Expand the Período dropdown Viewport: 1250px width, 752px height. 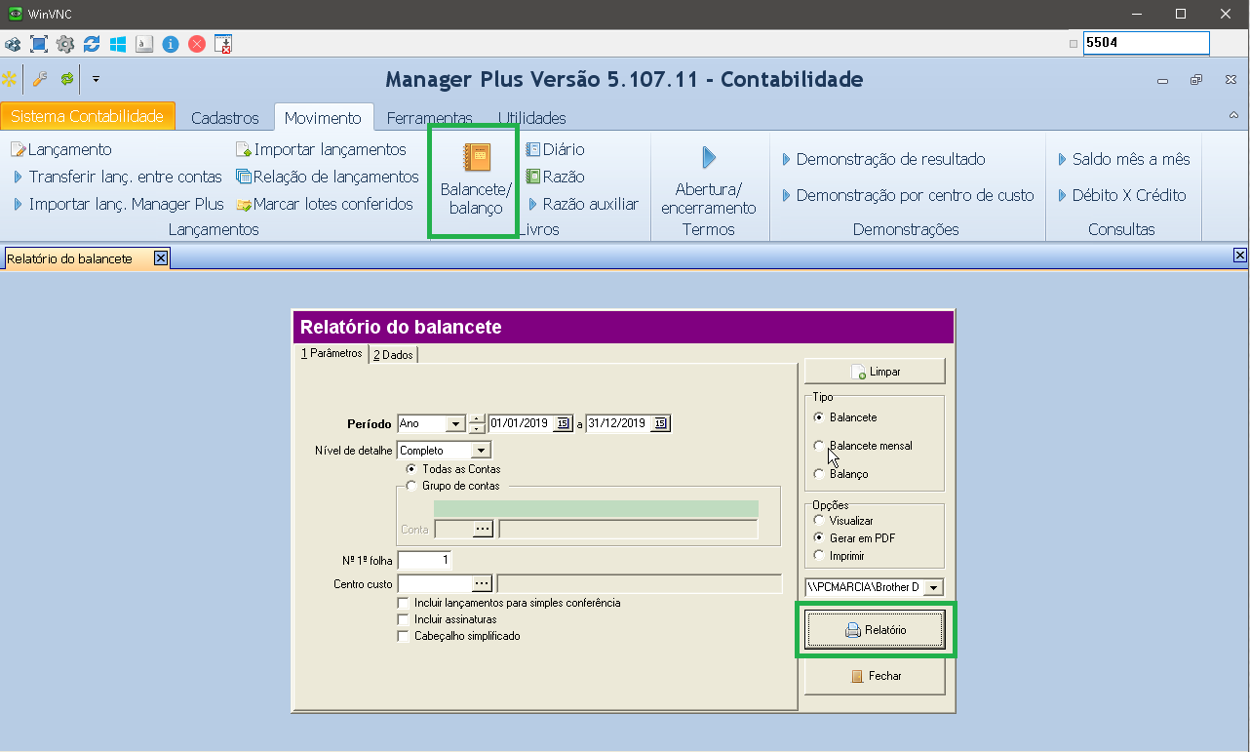tap(454, 423)
